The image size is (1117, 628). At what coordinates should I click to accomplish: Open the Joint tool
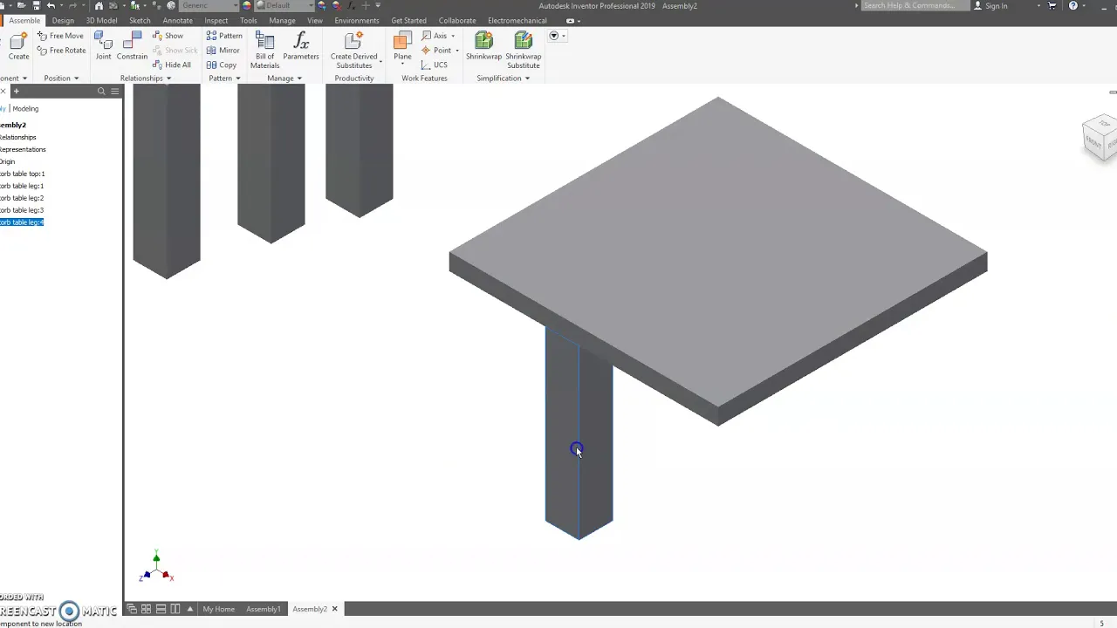point(103,46)
